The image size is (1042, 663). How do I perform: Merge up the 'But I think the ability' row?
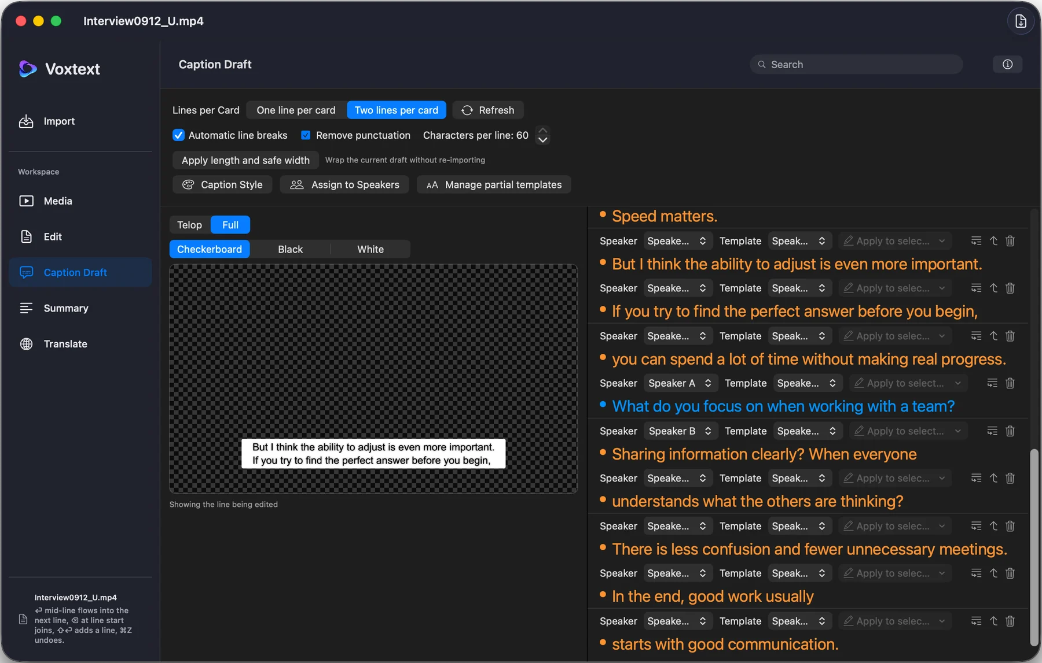click(x=993, y=241)
